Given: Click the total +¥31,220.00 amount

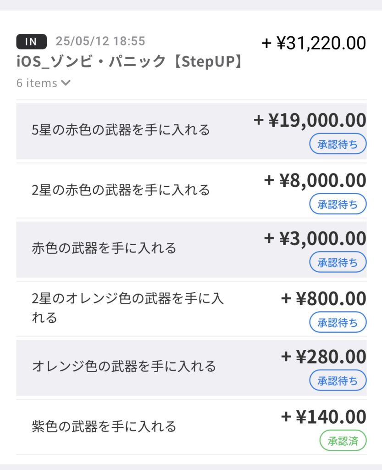Looking at the screenshot, I should click(314, 44).
